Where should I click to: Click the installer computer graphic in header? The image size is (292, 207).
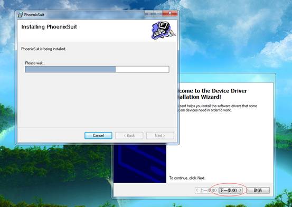[163, 30]
